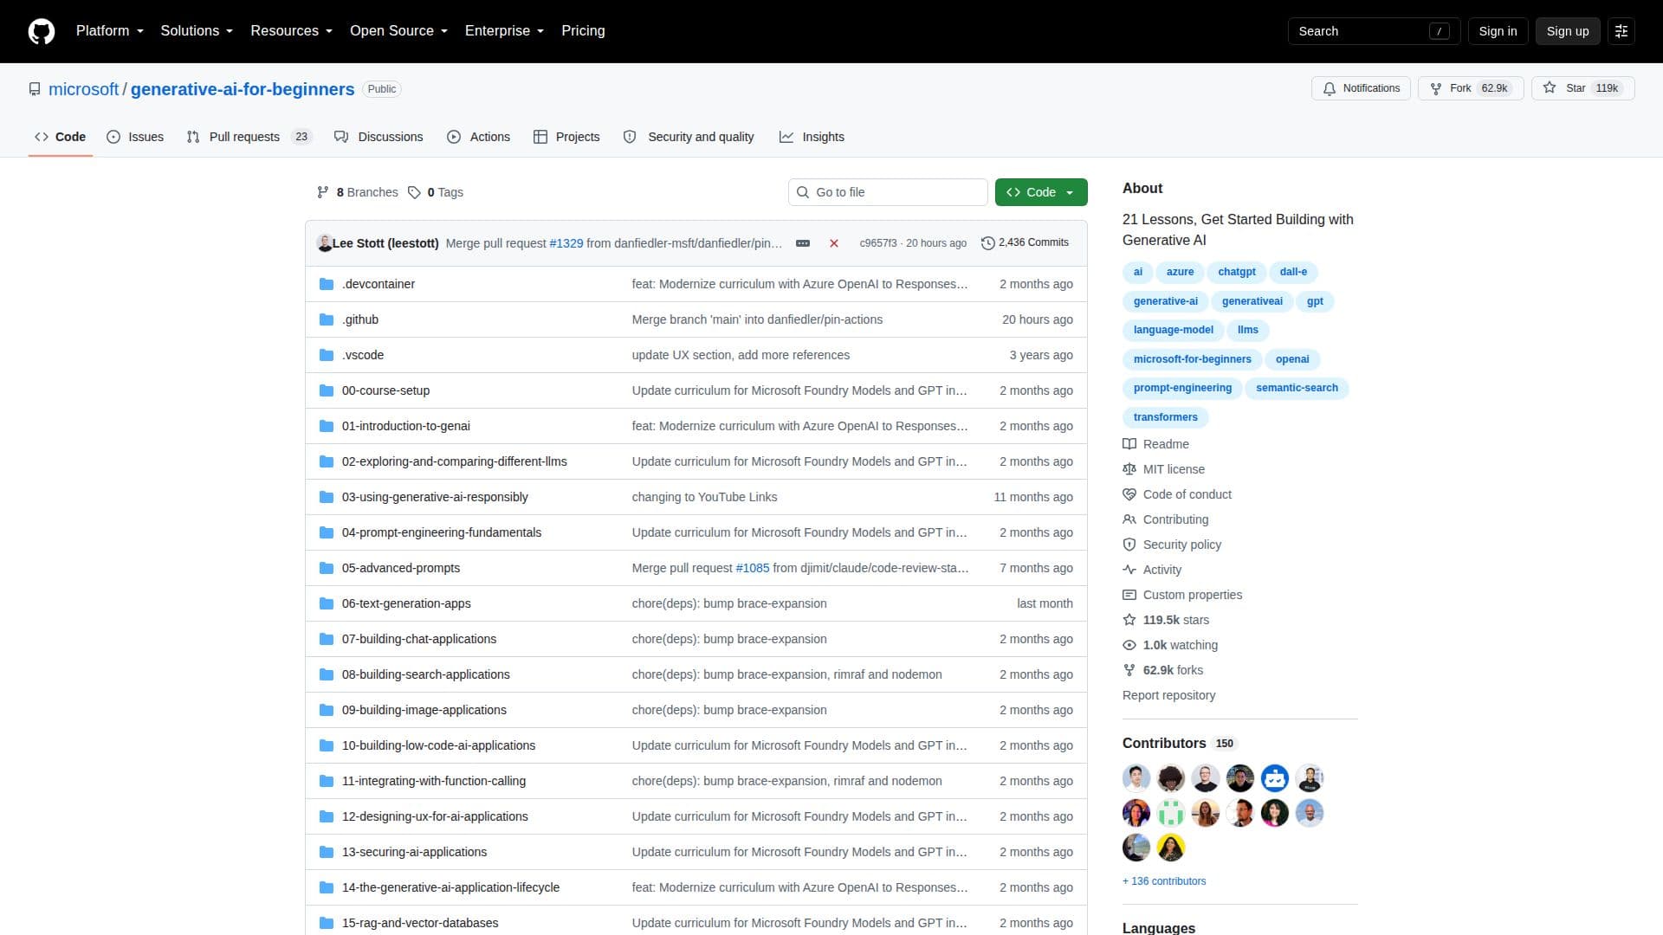This screenshot has height=935, width=1663.
Task: Expand the Solutions menu
Action: pos(197,31)
